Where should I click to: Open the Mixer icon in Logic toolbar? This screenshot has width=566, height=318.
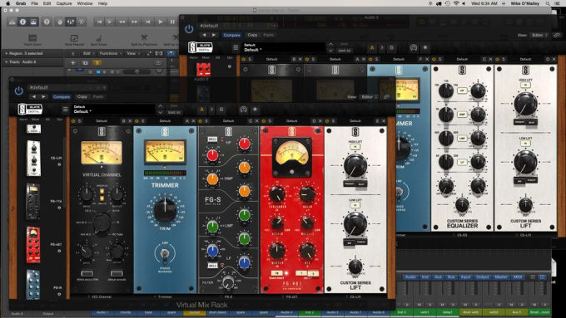pos(71,22)
